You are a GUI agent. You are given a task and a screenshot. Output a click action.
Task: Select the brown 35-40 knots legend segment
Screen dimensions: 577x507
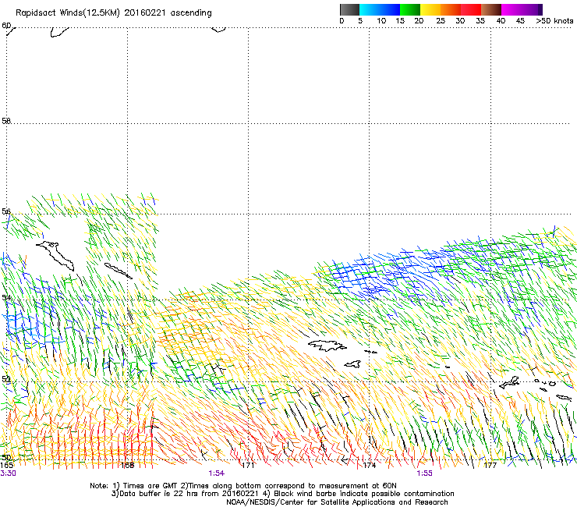pyautogui.click(x=491, y=9)
